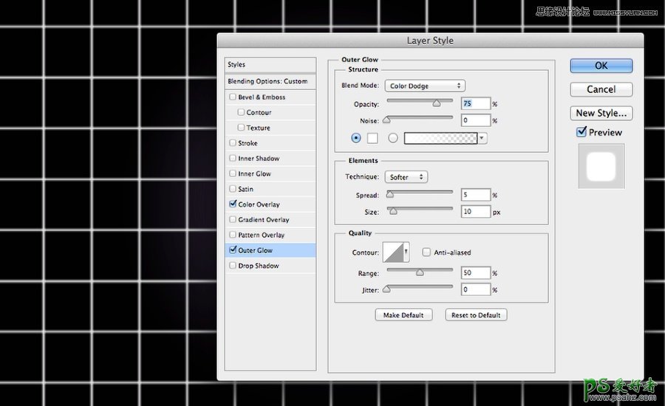Select Blending Options: Custom

[x=270, y=81]
